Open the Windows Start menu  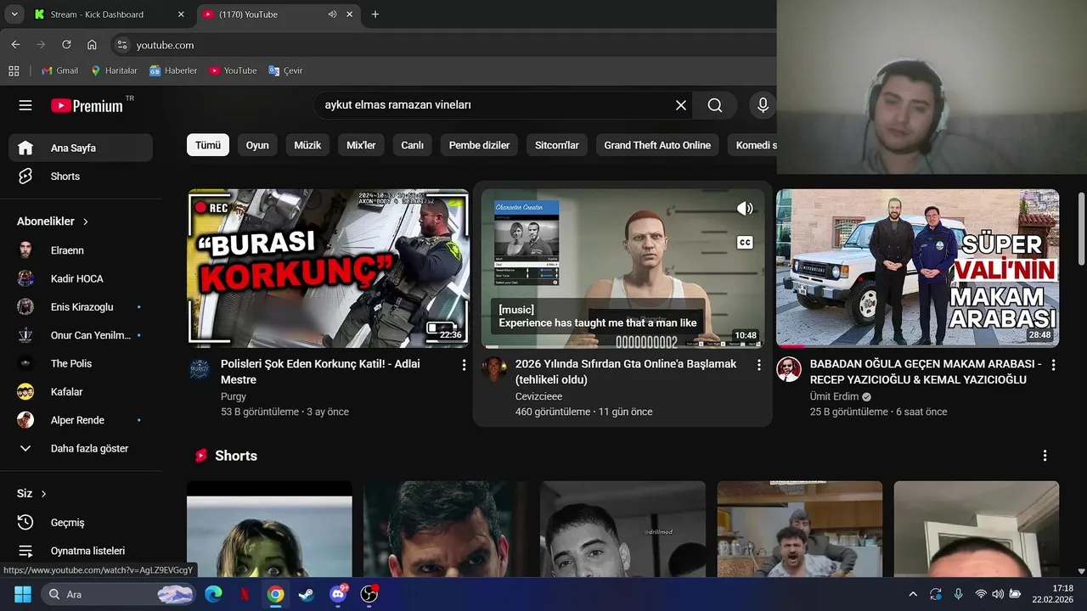click(x=23, y=594)
